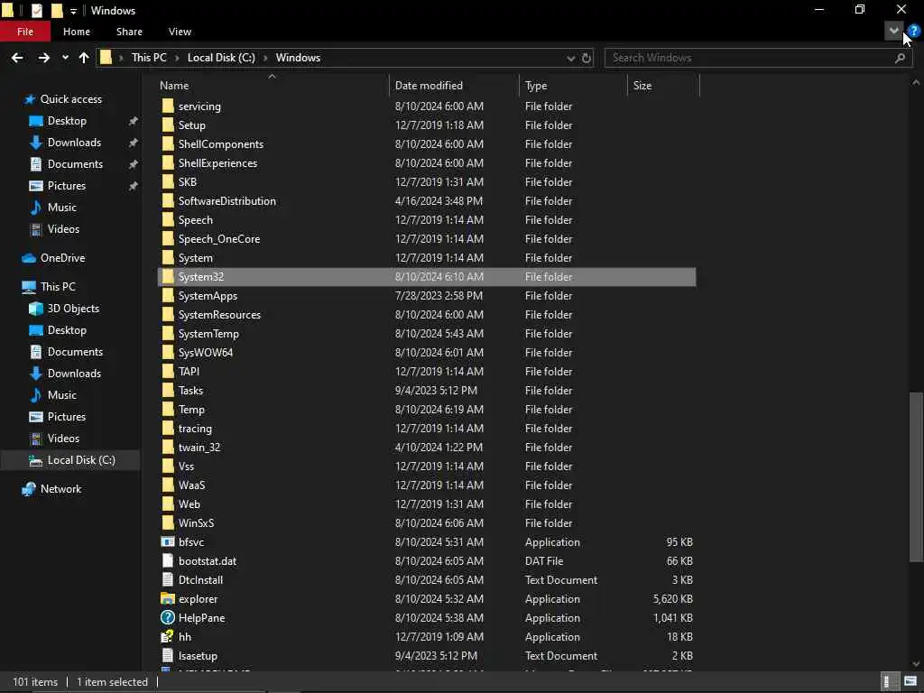Open the File menu tab
This screenshot has width=924, height=693.
tap(25, 32)
